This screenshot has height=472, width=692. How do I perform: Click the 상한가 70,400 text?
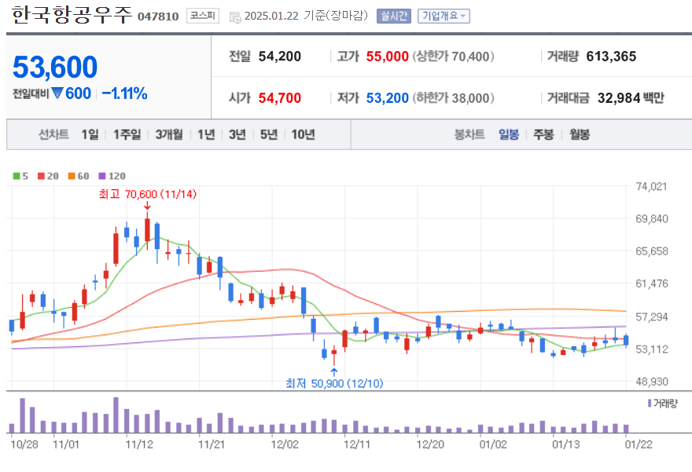[453, 57]
